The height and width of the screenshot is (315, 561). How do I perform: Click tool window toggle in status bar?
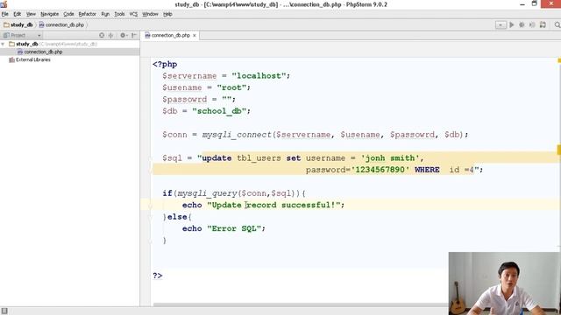point(4,311)
